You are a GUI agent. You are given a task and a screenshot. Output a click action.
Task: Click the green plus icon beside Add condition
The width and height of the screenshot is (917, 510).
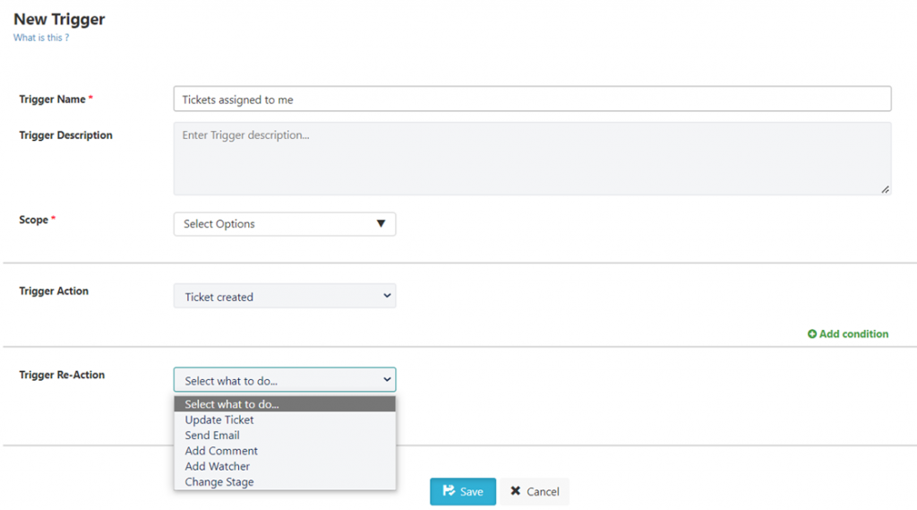pyautogui.click(x=811, y=333)
